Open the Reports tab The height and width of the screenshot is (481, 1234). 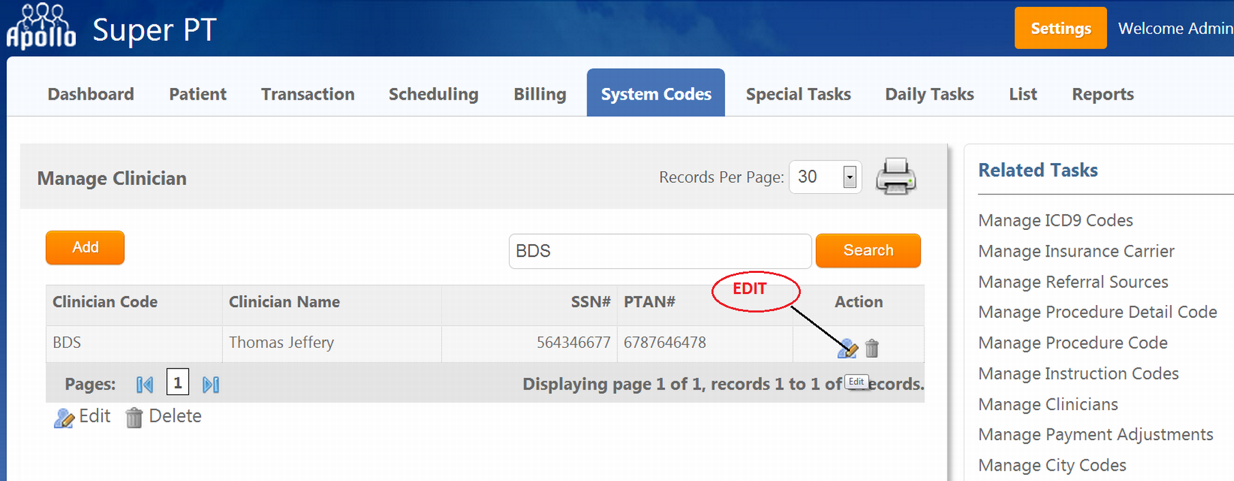pos(1102,94)
